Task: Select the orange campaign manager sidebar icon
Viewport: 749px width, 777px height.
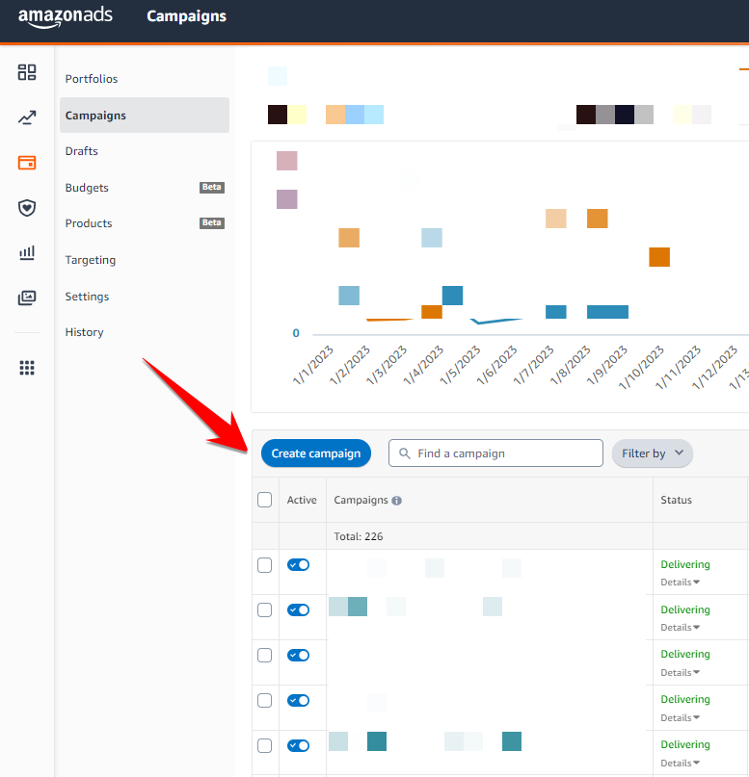Action: (27, 163)
